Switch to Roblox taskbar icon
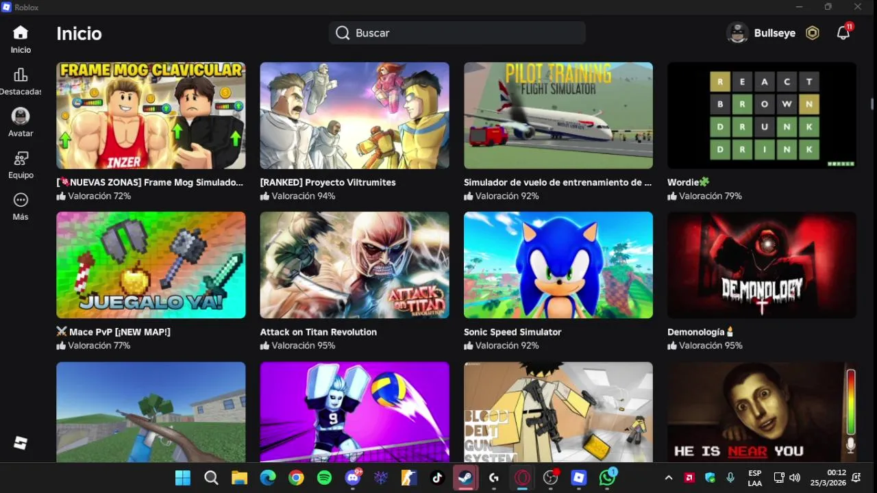 click(x=579, y=478)
